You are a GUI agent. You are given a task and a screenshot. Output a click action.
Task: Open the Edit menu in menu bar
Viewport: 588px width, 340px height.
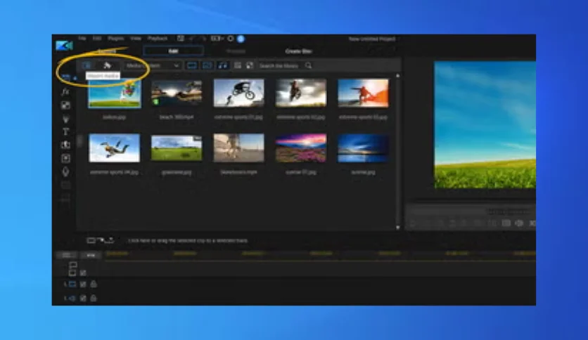[x=97, y=38]
